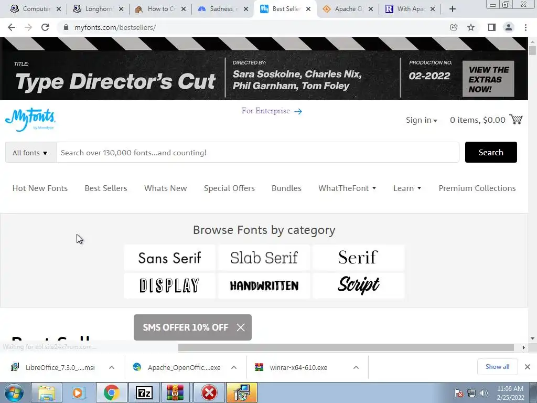The width and height of the screenshot is (537, 403).
Task: Follow the For Enterprise link
Action: click(x=272, y=111)
